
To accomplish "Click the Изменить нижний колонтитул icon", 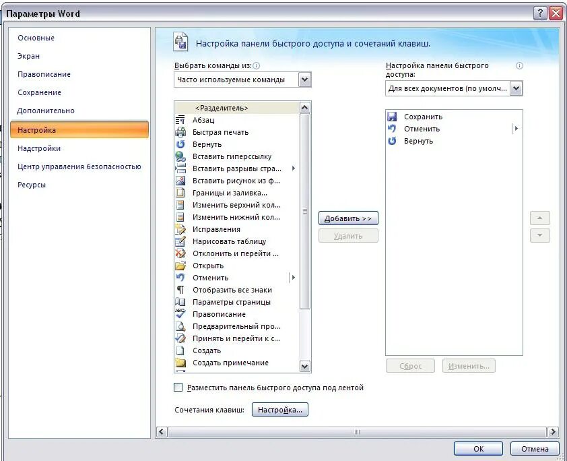I will 180,217.
